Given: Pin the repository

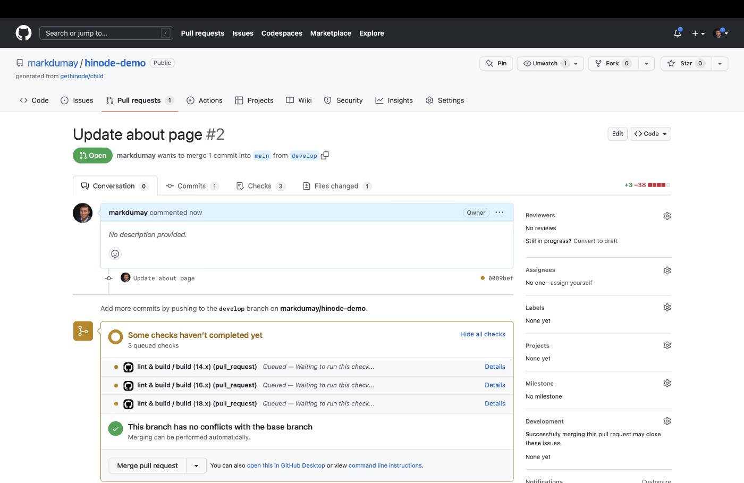Looking at the screenshot, I should pos(496,63).
